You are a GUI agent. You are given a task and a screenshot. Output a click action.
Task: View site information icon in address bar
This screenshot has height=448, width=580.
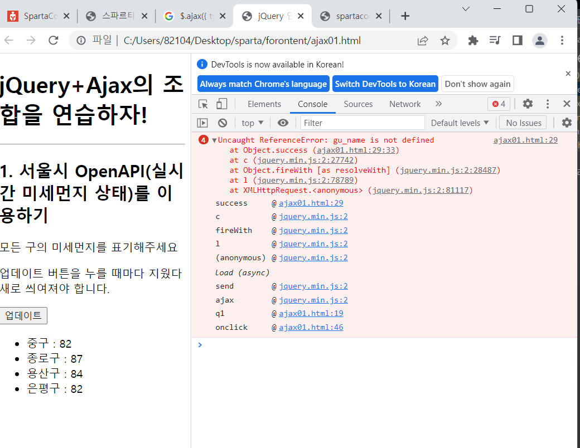(81, 40)
